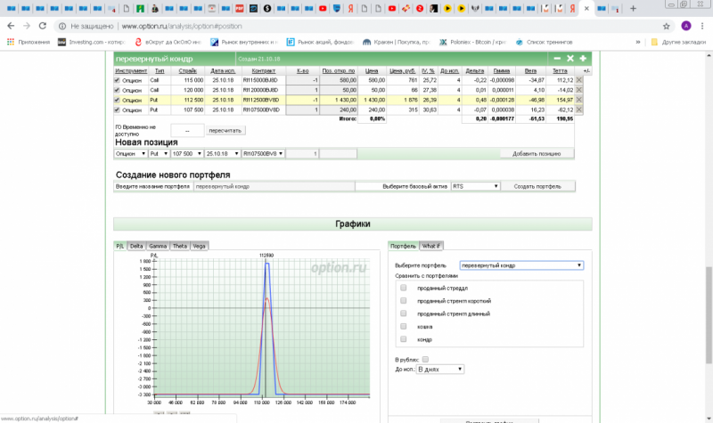Viewport: 713px width, 423px height.
Task: Reload the page in browser toolbar
Action: [x=45, y=26]
